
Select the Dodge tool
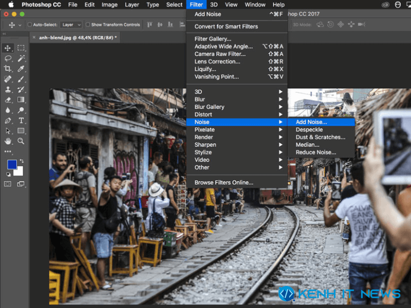pos(21,110)
